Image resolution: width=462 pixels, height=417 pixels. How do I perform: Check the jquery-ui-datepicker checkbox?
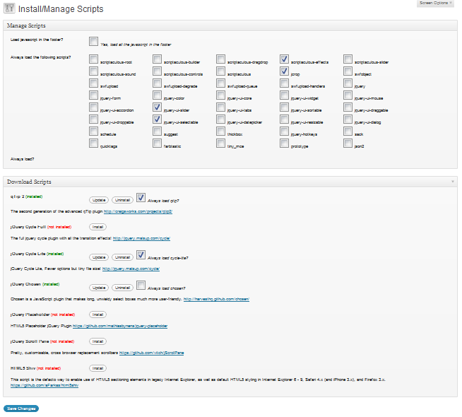[x=220, y=119]
